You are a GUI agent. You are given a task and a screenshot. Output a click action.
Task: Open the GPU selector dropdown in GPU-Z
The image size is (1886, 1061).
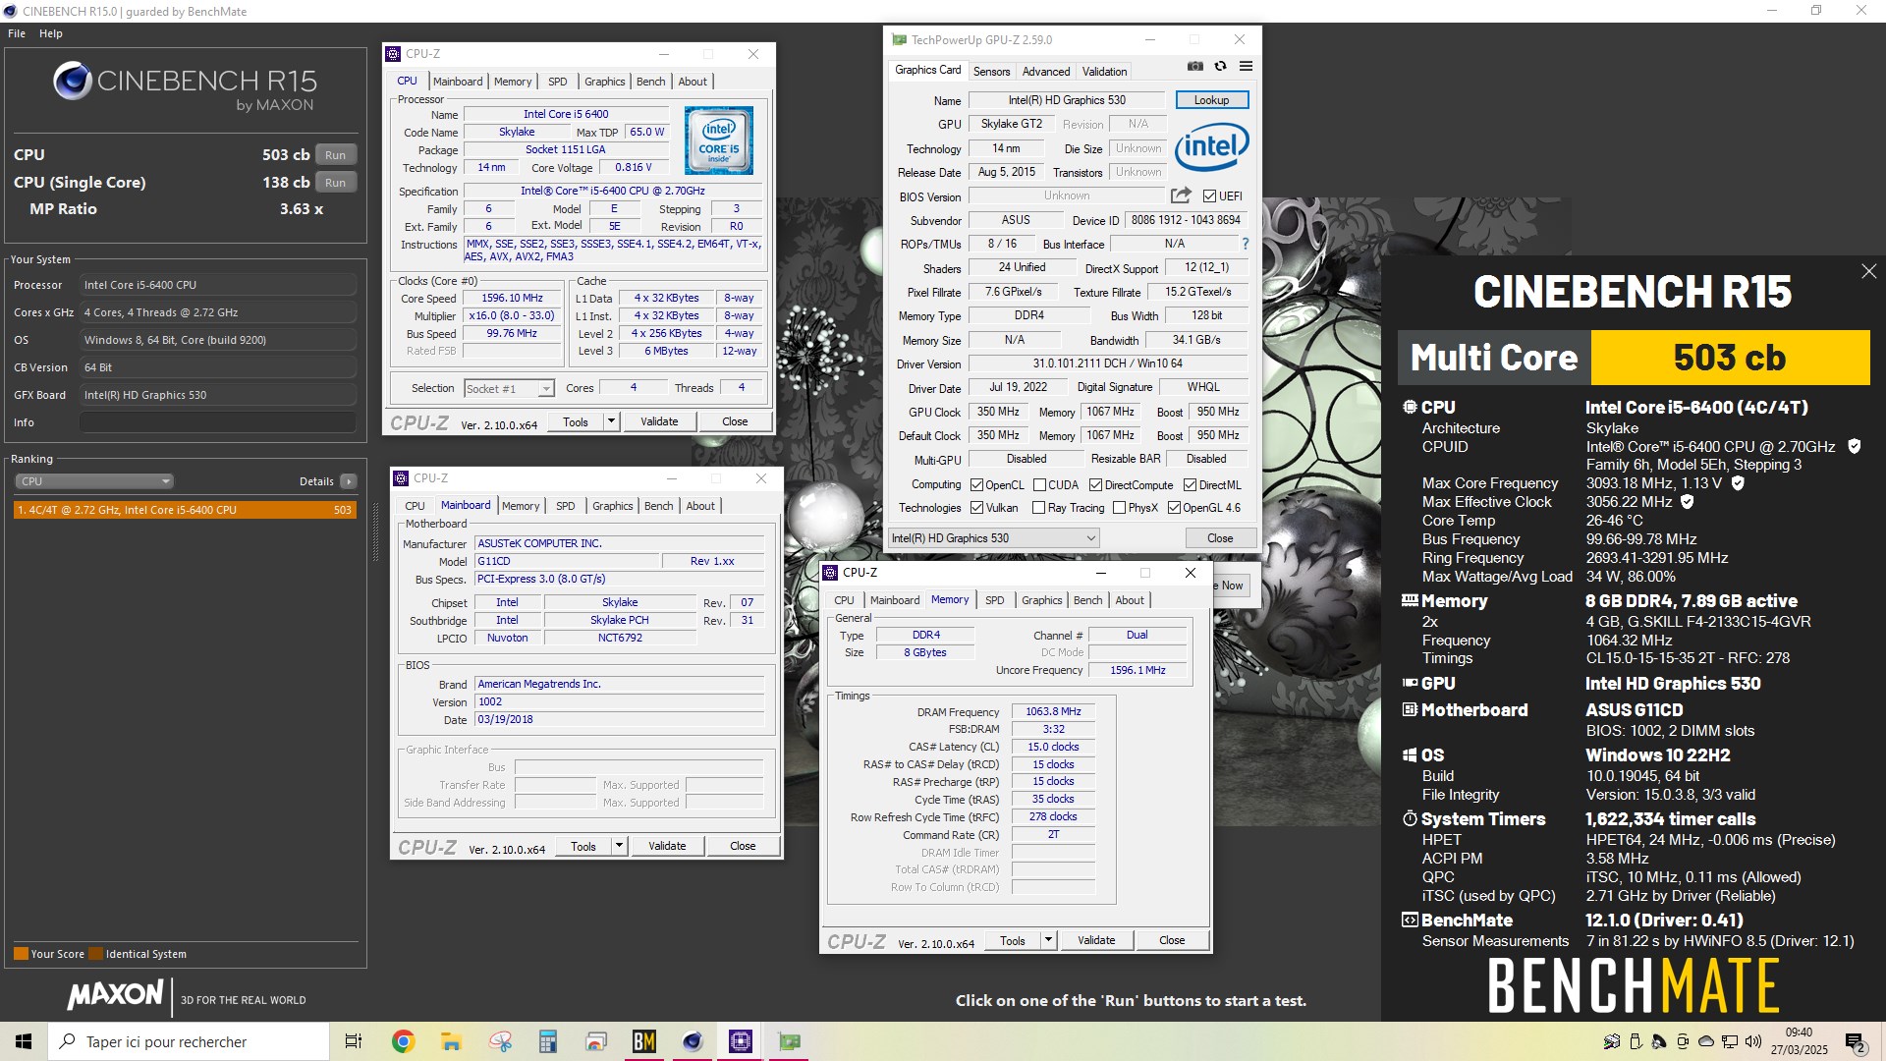click(x=993, y=538)
